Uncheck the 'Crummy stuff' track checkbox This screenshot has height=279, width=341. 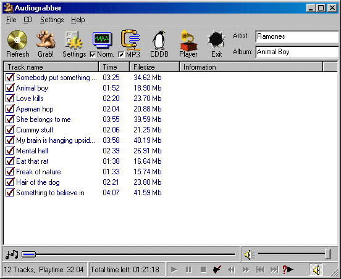[x=10, y=129]
